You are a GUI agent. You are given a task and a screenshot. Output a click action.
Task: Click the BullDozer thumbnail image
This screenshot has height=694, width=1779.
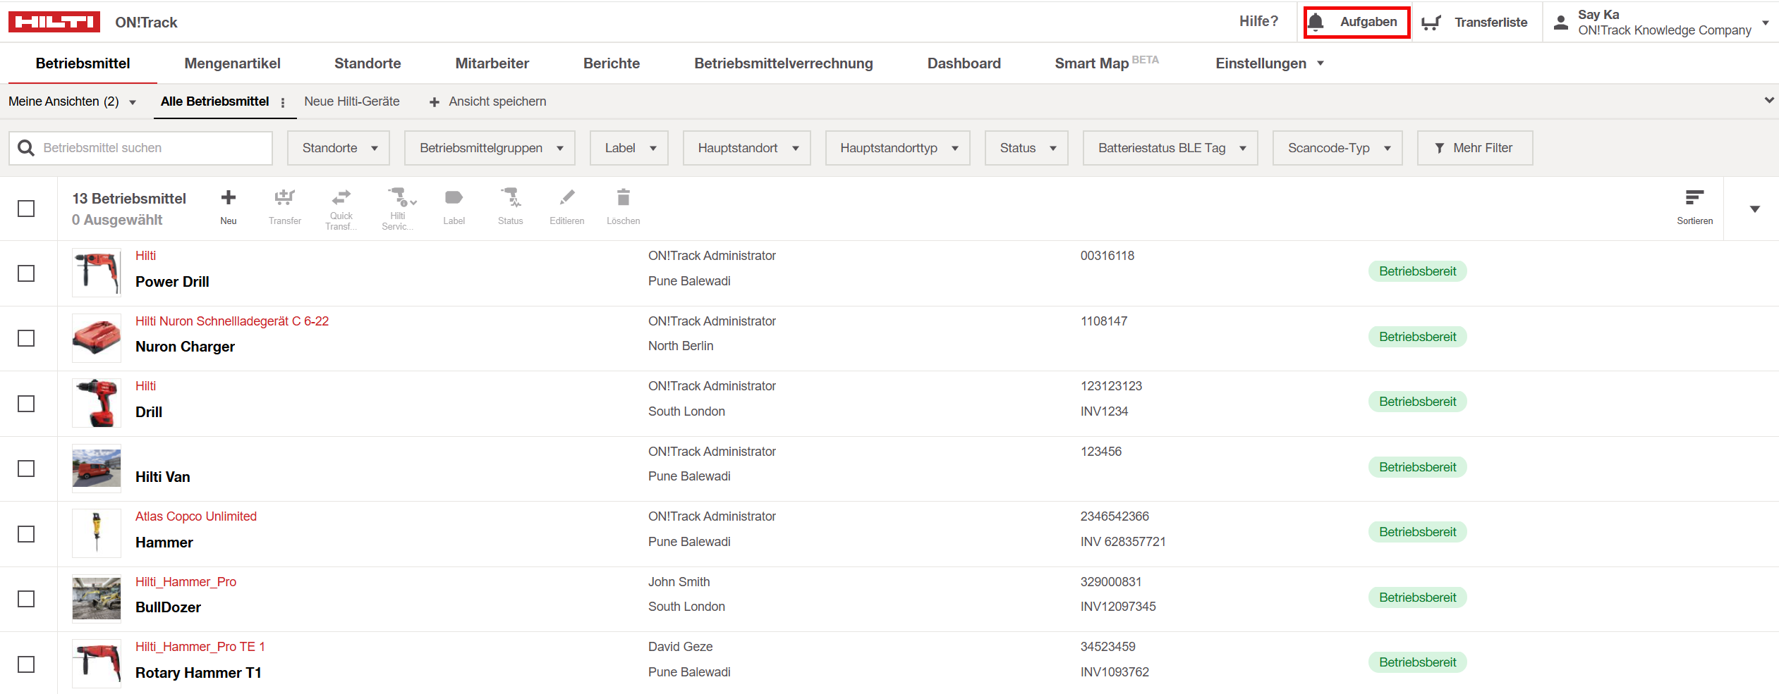pos(97,599)
